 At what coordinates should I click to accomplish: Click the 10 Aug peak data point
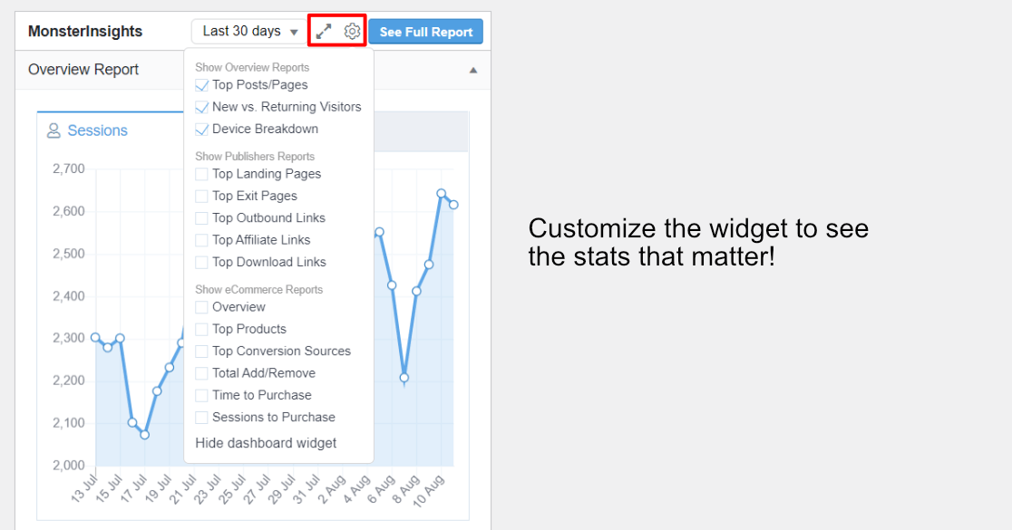(442, 194)
